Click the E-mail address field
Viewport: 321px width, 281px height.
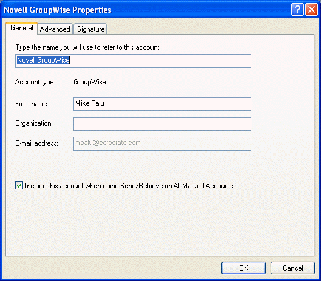[162, 143]
